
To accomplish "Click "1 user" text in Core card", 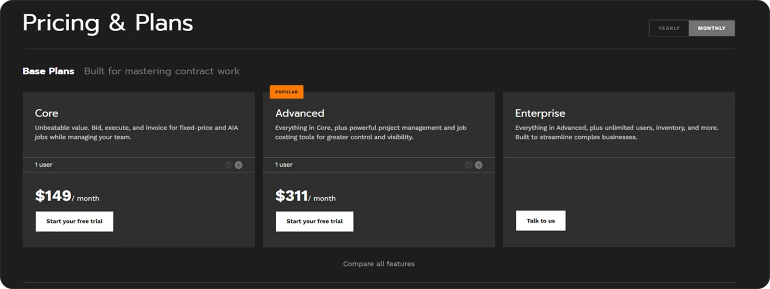I will (44, 165).
